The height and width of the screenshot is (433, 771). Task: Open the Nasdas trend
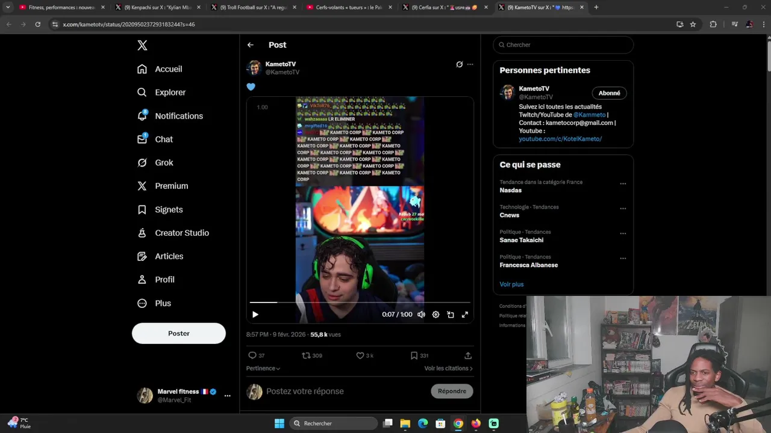(511, 191)
